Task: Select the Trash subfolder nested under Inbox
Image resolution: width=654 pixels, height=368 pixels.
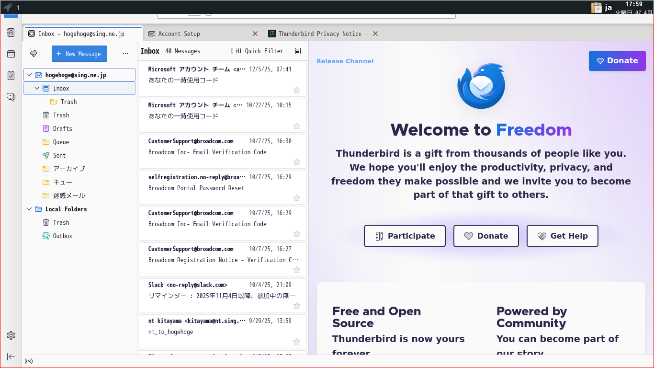Action: coord(79,102)
